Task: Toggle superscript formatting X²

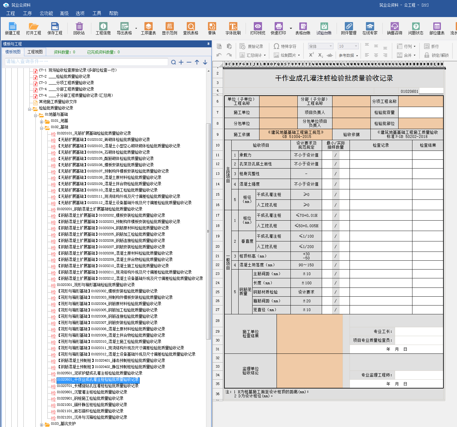Action: (x=311, y=55)
